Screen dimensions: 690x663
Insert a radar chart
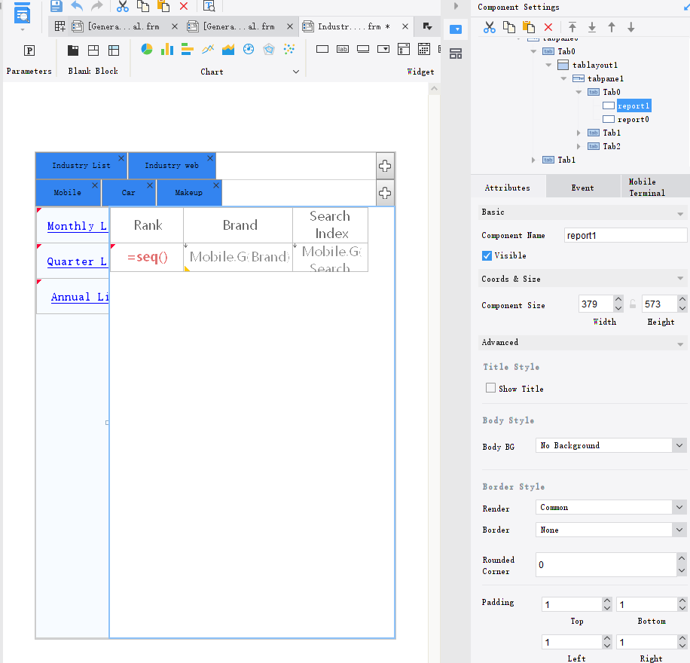click(269, 49)
